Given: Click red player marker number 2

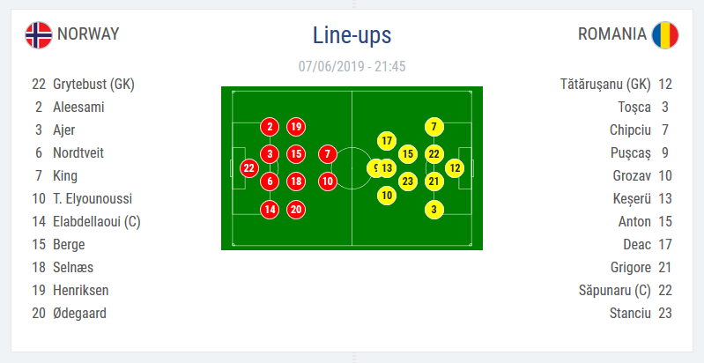Looking at the screenshot, I should pyautogui.click(x=270, y=126).
